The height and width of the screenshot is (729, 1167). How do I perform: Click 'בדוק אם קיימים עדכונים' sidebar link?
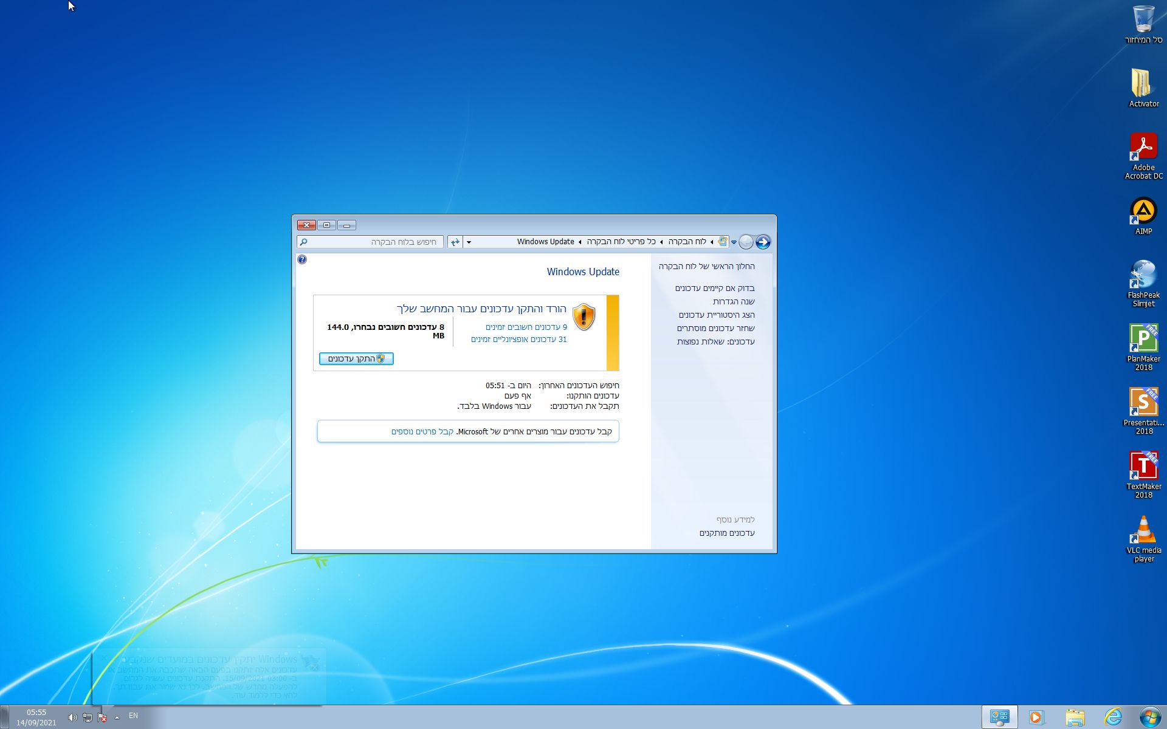[x=714, y=288]
